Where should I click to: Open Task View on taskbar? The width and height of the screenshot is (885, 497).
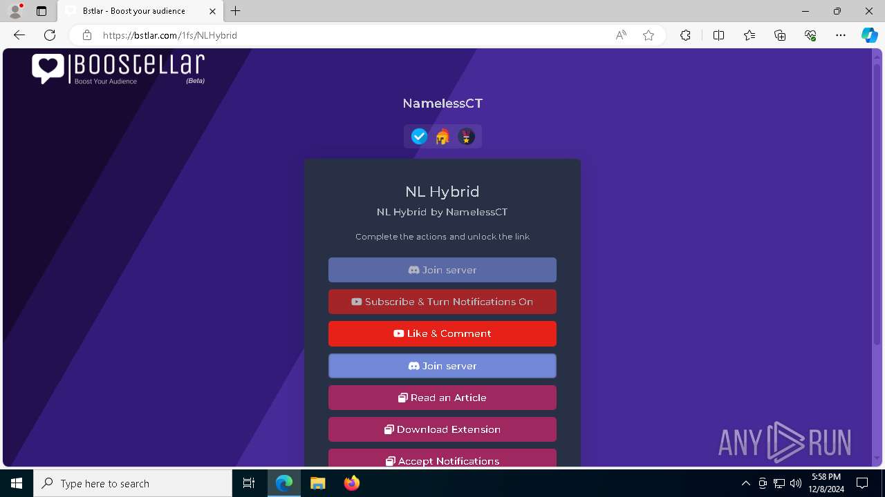click(249, 483)
